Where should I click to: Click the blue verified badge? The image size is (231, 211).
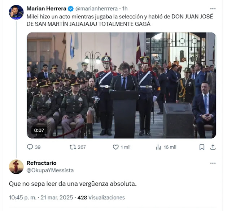pyautogui.click(x=71, y=9)
